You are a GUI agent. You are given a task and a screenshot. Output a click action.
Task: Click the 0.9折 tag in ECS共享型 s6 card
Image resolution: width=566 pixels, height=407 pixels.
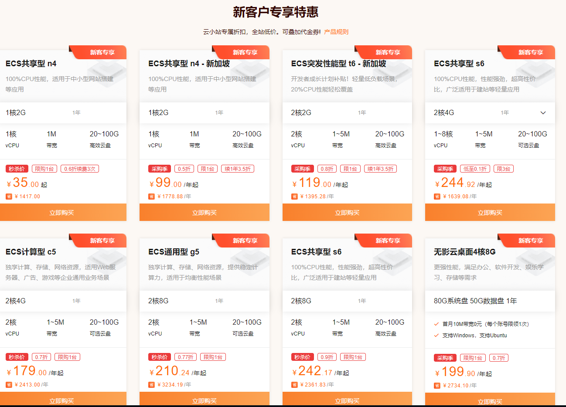(327, 357)
